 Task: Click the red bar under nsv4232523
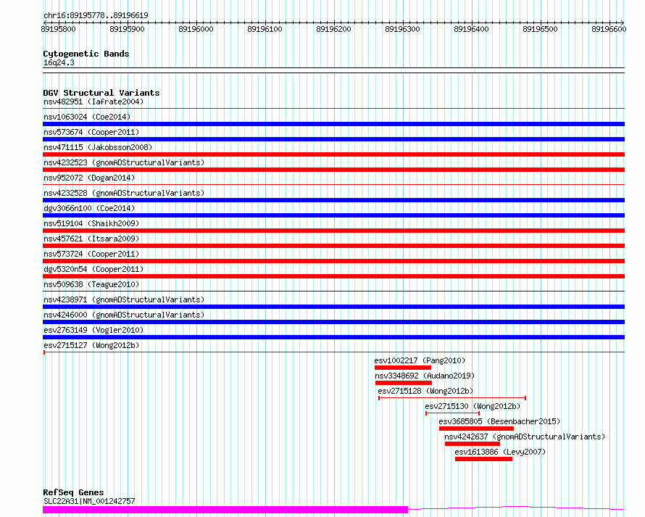coord(333,170)
